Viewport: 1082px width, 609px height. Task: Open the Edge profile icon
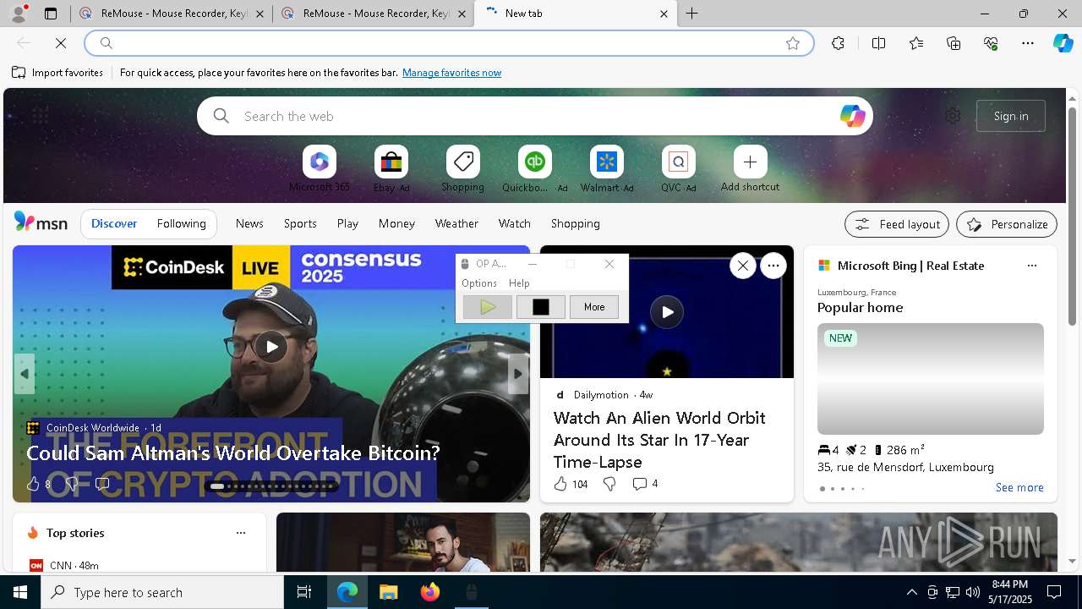click(19, 14)
